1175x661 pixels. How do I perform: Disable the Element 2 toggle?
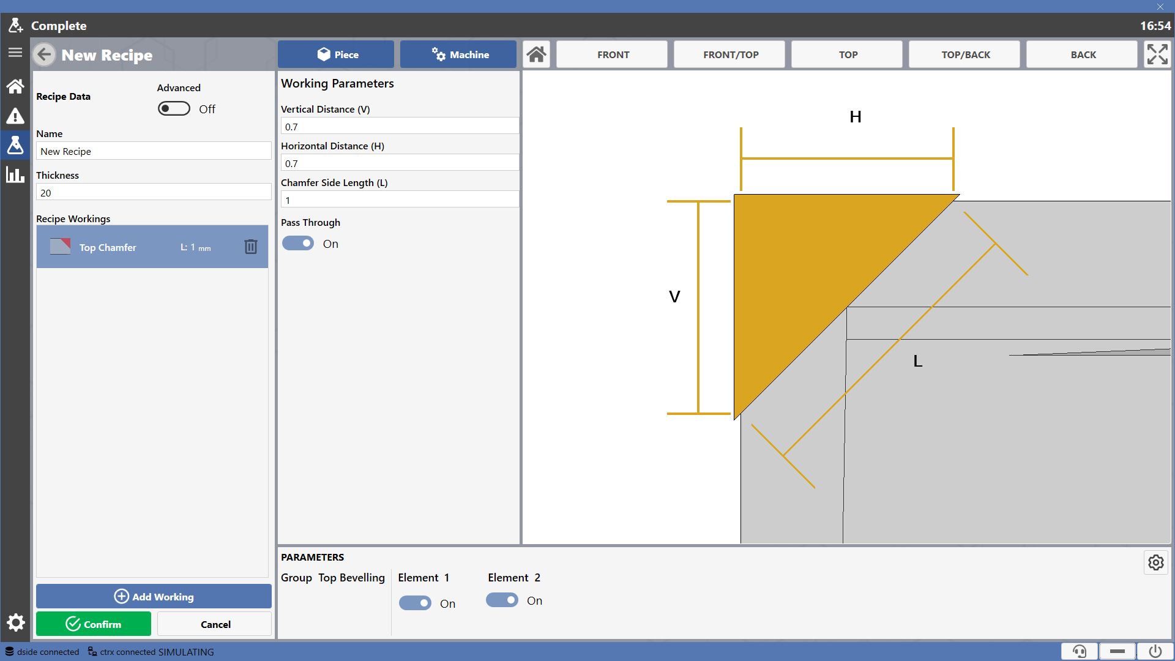pyautogui.click(x=502, y=600)
